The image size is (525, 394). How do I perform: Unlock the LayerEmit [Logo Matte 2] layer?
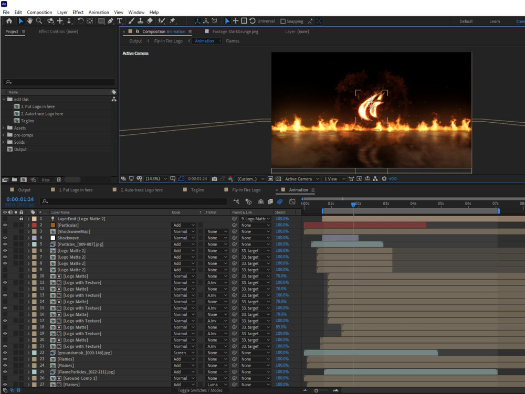(21, 219)
